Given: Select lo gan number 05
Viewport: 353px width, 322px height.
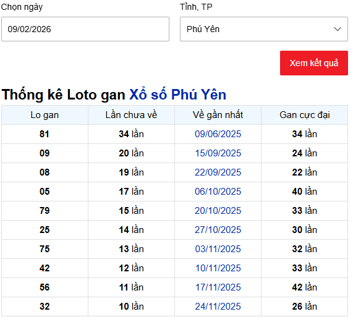Looking at the screenshot, I should tap(45, 192).
